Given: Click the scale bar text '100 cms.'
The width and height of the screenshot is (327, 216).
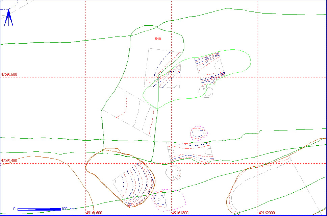Looking at the screenshot, I should (x=70, y=209).
